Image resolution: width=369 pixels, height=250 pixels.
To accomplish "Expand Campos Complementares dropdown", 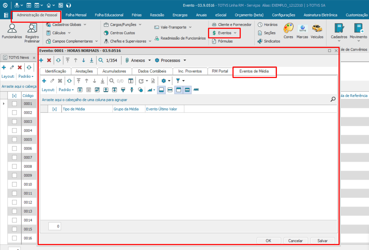I will (x=97, y=41).
